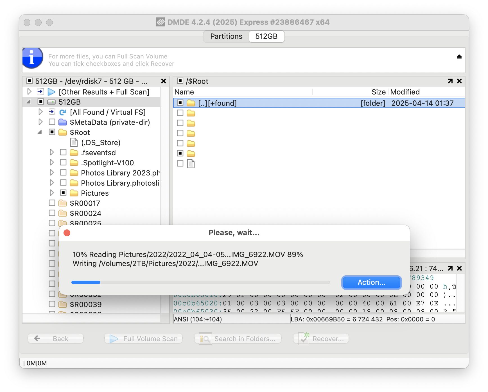Image resolution: width=488 pixels, height=392 pixels.
Task: Expand the All Found / Virtual FS node
Action: click(40, 112)
